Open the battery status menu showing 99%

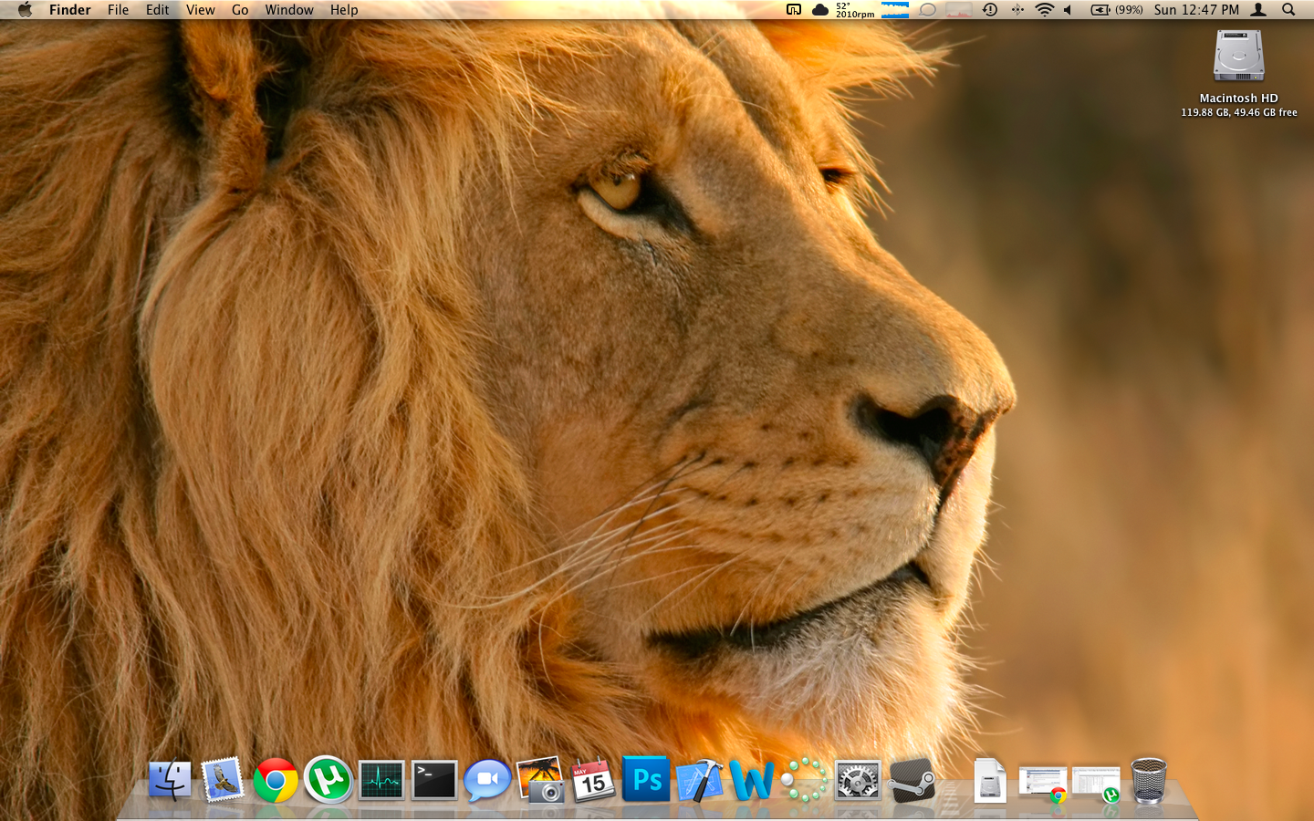click(x=1117, y=10)
